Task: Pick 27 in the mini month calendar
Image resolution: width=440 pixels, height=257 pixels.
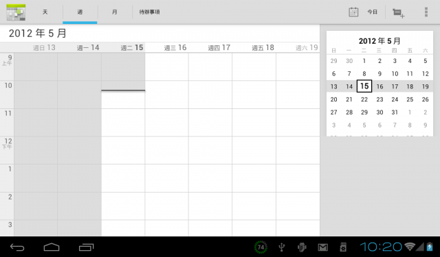Action: click(x=333, y=112)
